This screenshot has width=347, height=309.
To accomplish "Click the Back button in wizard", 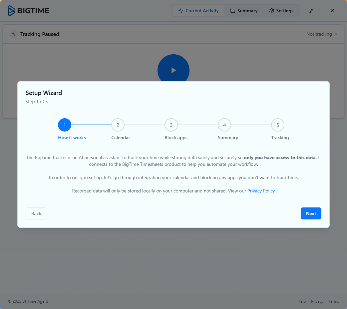I will click(36, 213).
